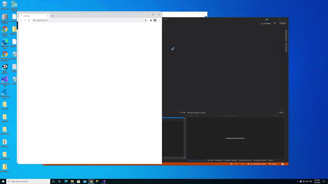The height and width of the screenshot is (184, 328).
Task: Open left panel window options dropdown
Action: click(x=180, y=113)
